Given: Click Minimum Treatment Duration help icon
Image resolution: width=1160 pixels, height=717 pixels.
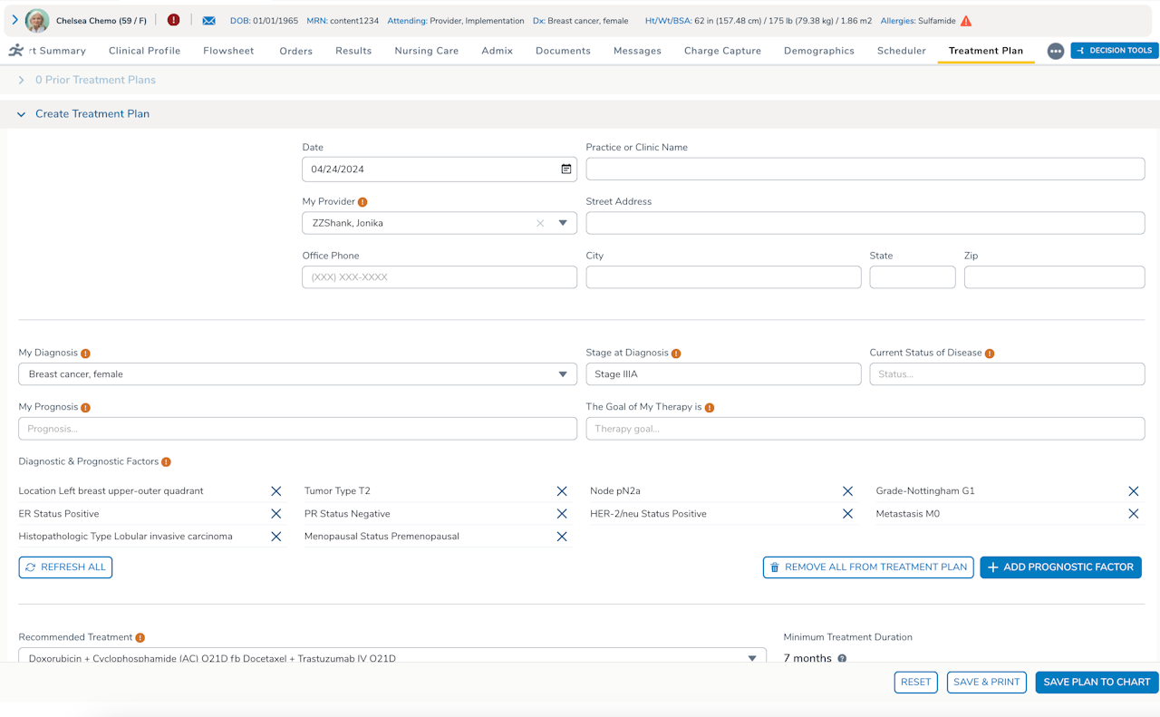Looking at the screenshot, I should coord(842,658).
